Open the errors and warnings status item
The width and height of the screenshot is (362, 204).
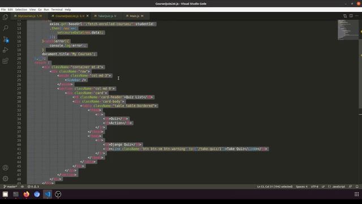point(33,186)
